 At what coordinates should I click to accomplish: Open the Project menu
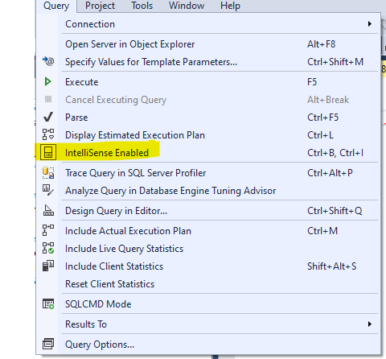point(100,6)
